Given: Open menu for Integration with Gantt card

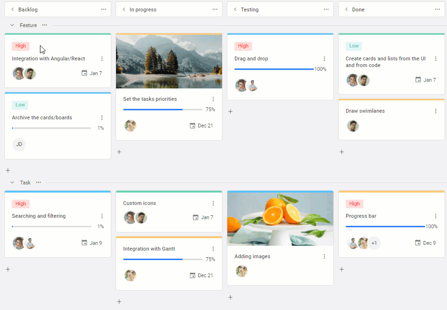Looking at the screenshot, I should click(213, 249).
